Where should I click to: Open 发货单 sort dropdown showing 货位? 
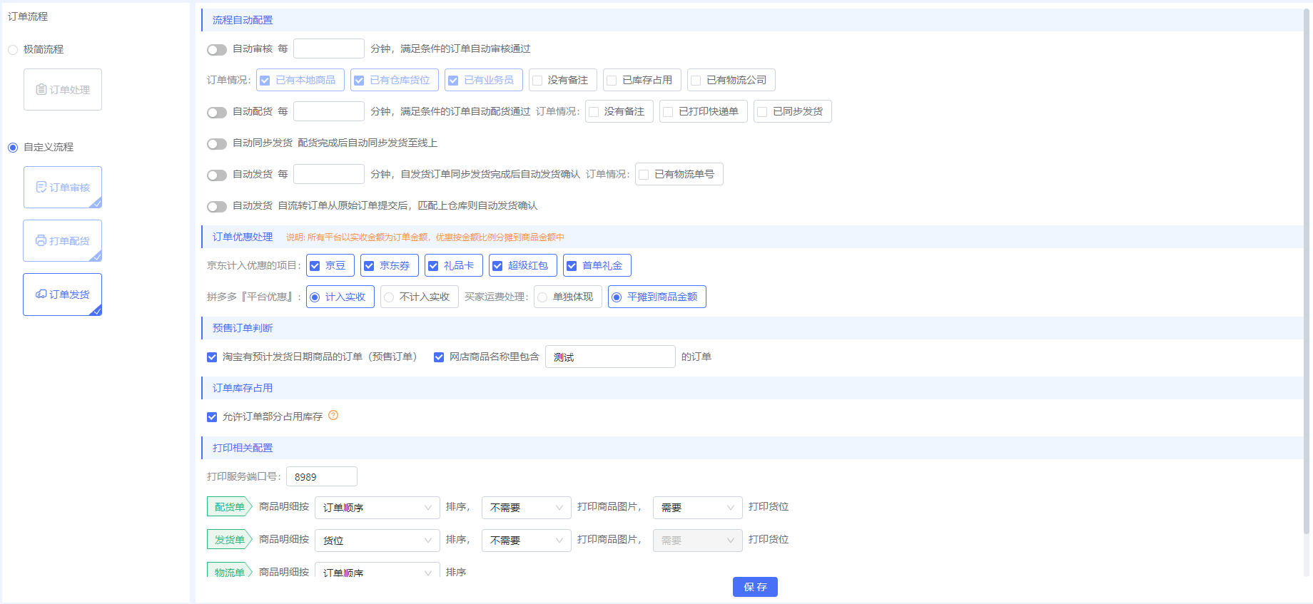[x=377, y=541]
